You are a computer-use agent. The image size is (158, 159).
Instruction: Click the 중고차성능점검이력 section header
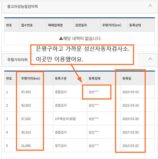(x=80, y=7)
